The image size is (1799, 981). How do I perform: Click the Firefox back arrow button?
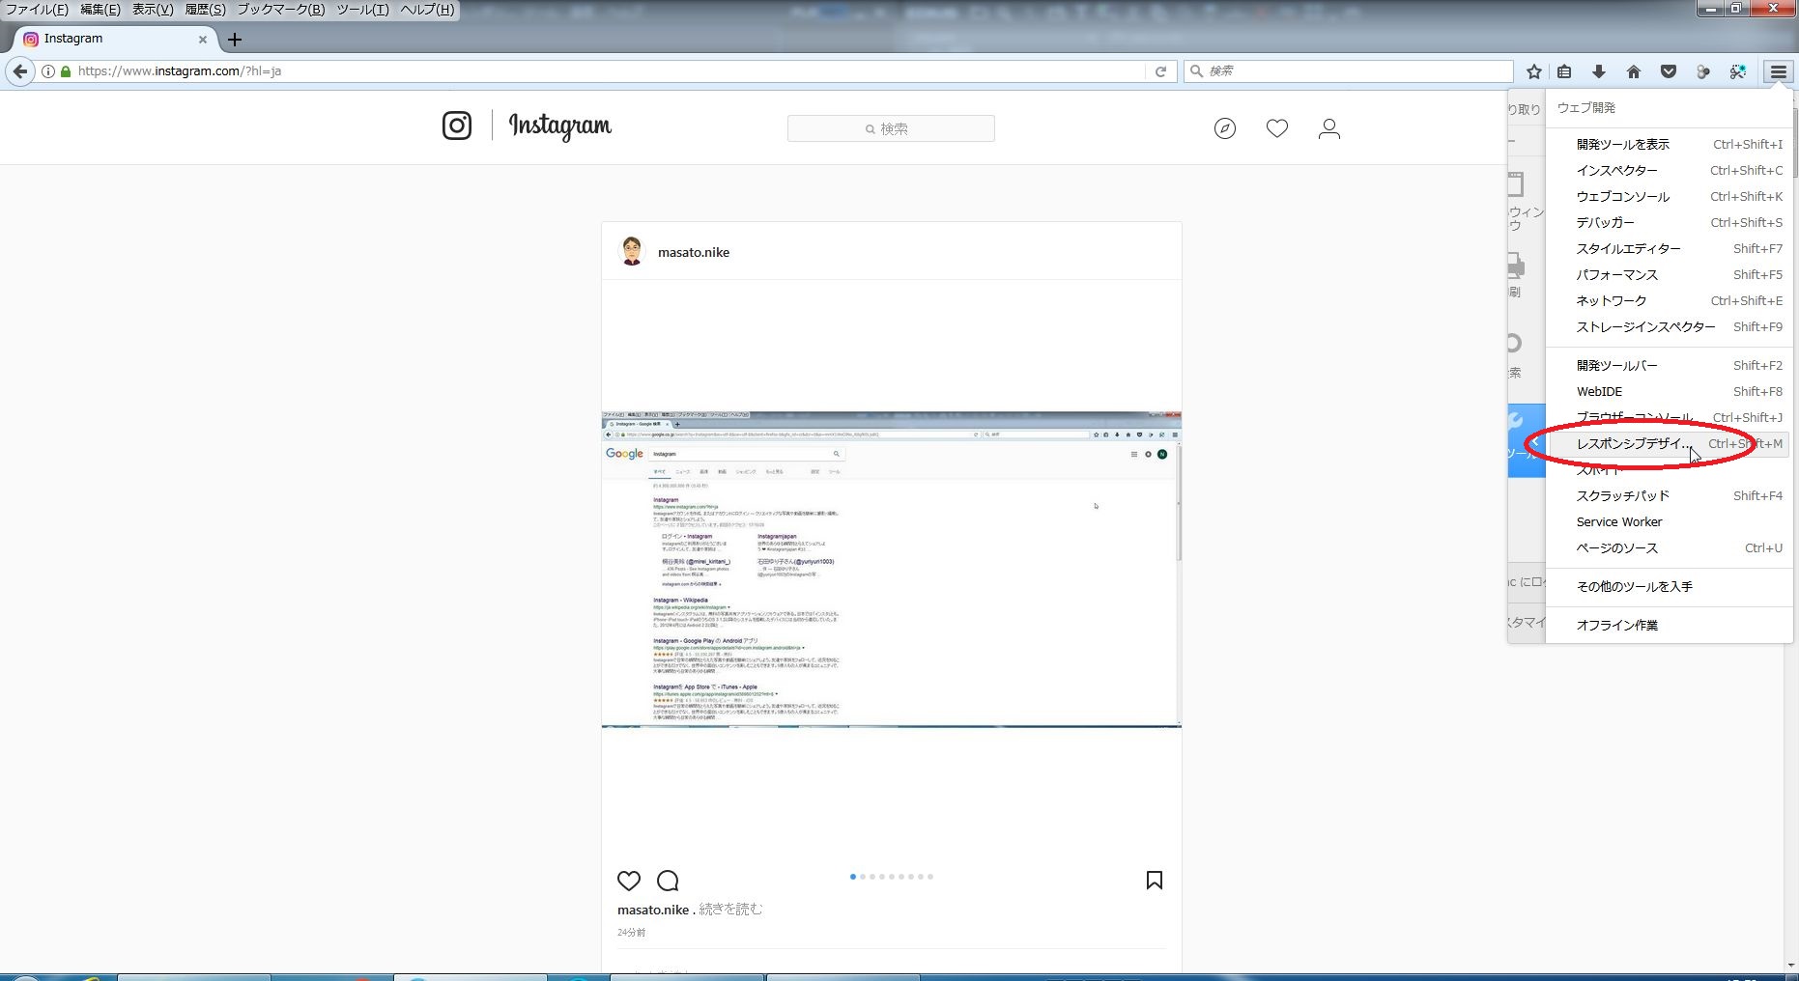(x=19, y=71)
